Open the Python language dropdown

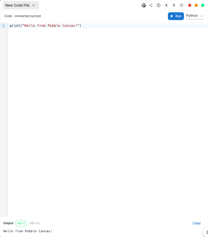click(195, 16)
